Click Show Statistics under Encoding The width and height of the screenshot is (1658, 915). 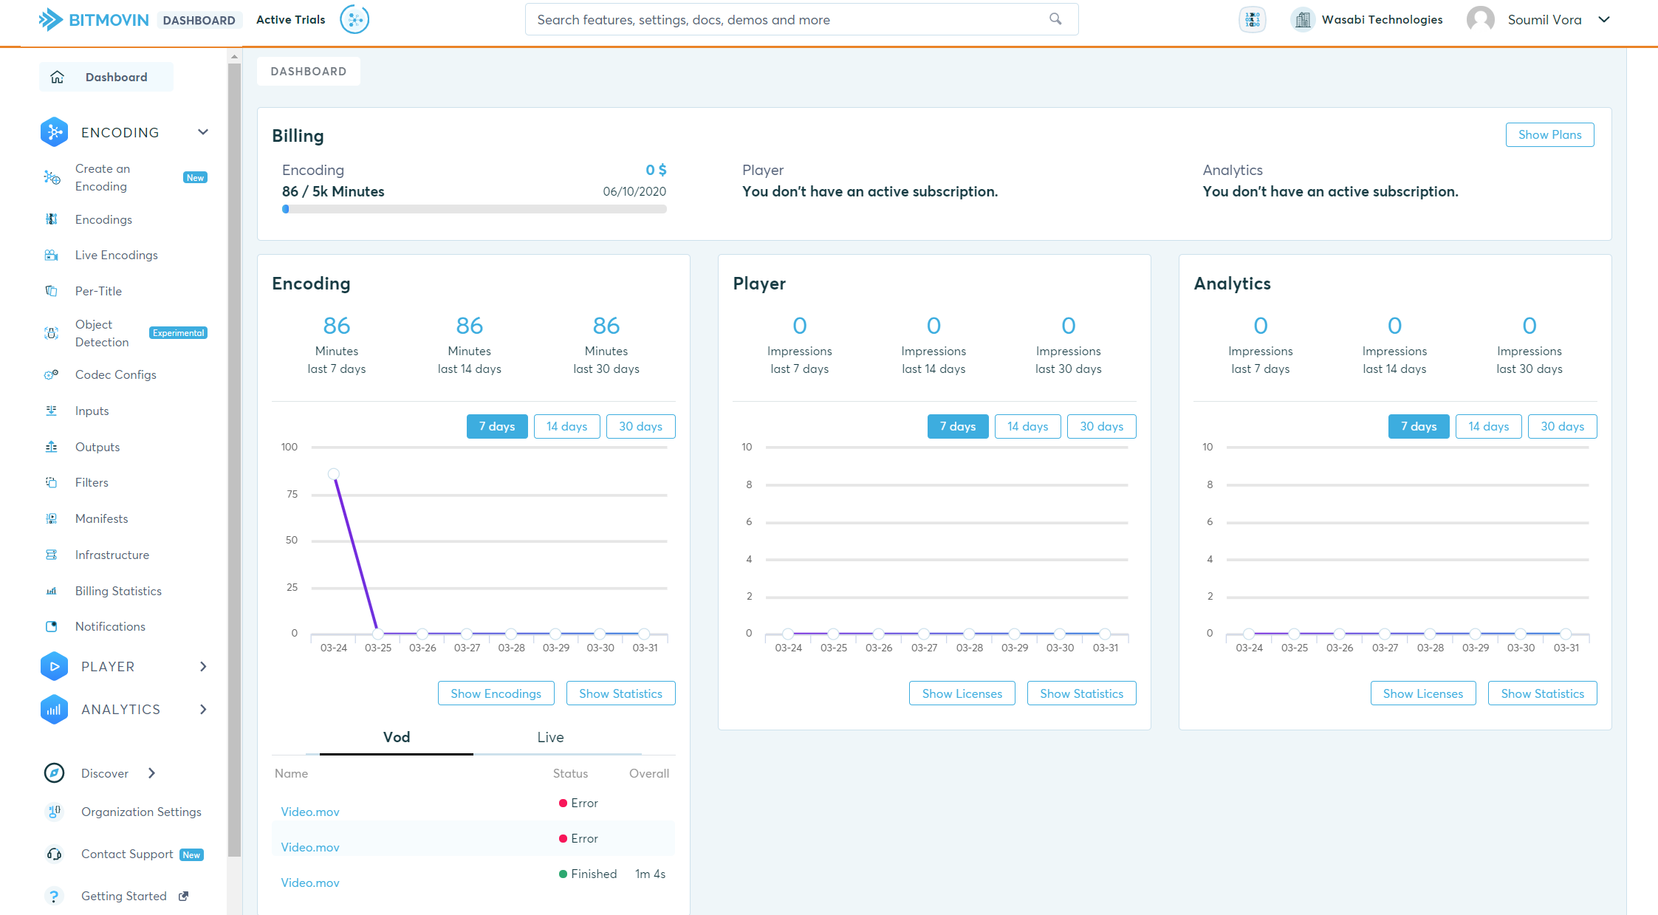(x=621, y=693)
